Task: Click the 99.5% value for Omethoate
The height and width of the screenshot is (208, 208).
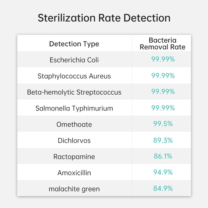Action: point(163,124)
